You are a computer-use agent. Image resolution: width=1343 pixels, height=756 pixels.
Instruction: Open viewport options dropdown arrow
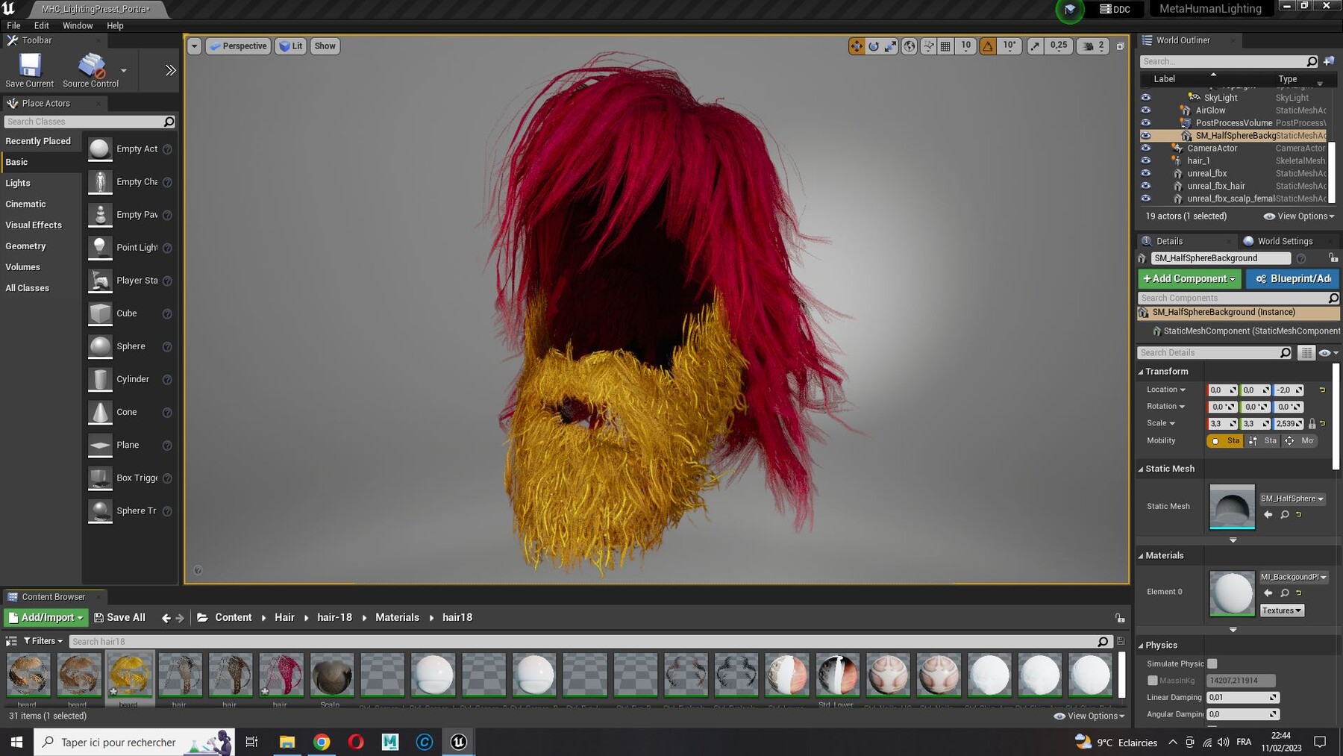click(x=194, y=46)
